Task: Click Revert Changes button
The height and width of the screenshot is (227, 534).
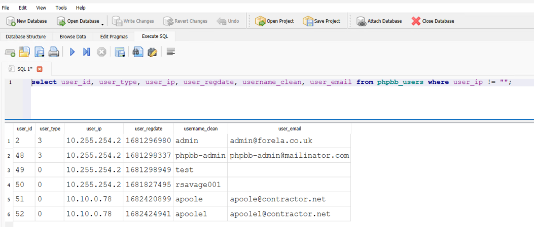Action: pyautogui.click(x=185, y=21)
